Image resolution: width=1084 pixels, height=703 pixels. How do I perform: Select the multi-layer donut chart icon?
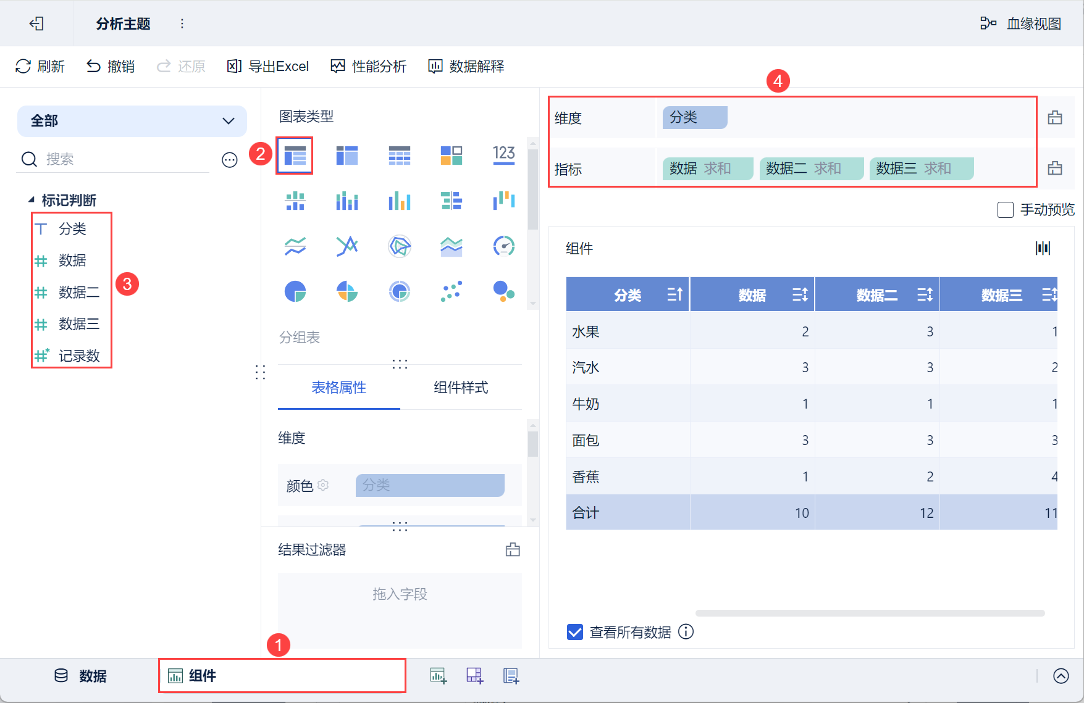[x=400, y=291]
